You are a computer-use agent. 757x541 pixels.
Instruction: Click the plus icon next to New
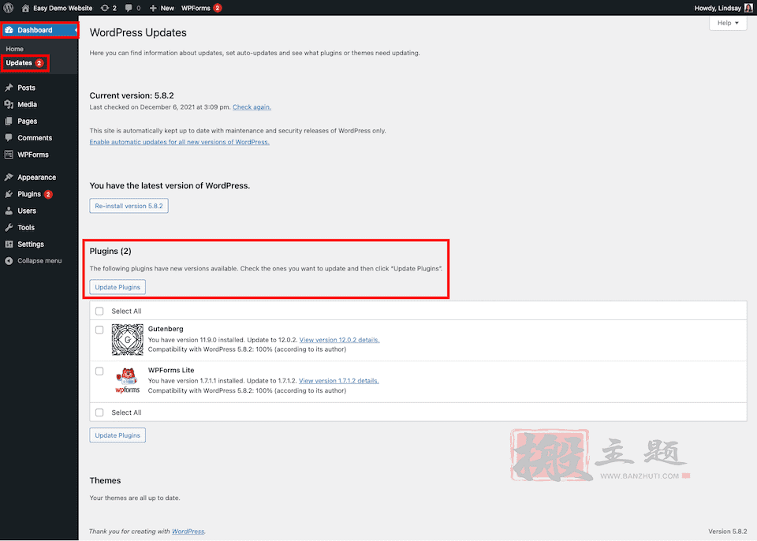click(x=153, y=8)
